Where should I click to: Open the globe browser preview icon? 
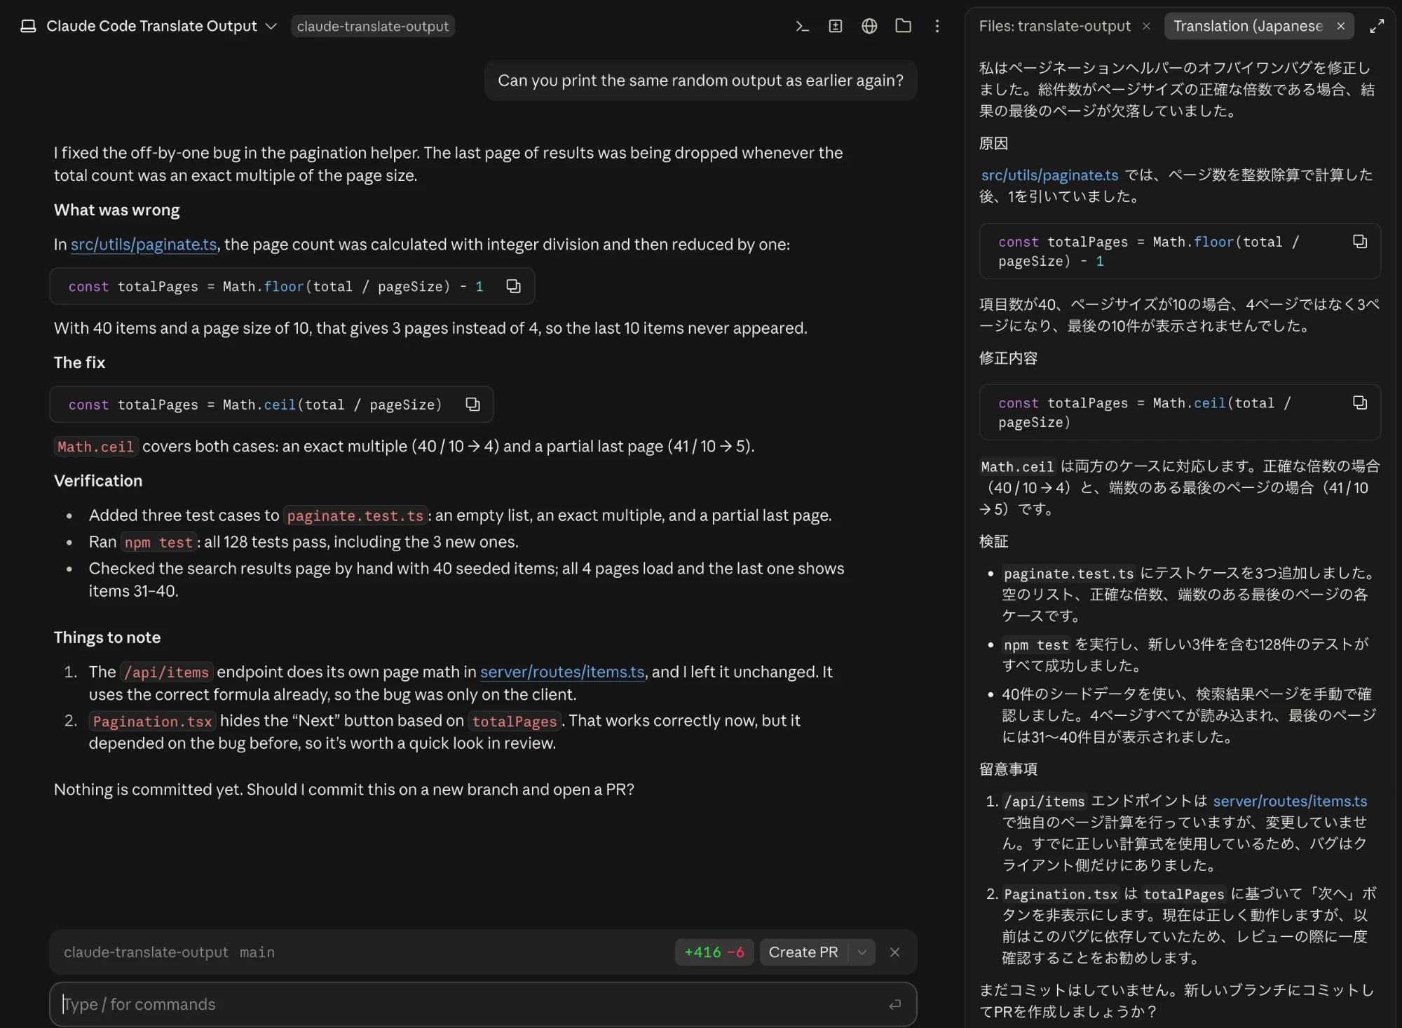[869, 27]
